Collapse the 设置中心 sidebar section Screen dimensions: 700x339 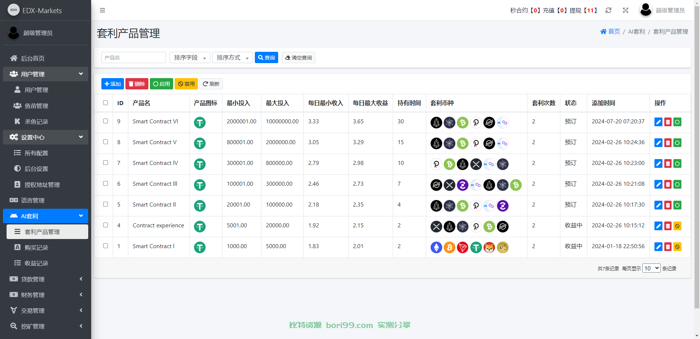(x=46, y=137)
